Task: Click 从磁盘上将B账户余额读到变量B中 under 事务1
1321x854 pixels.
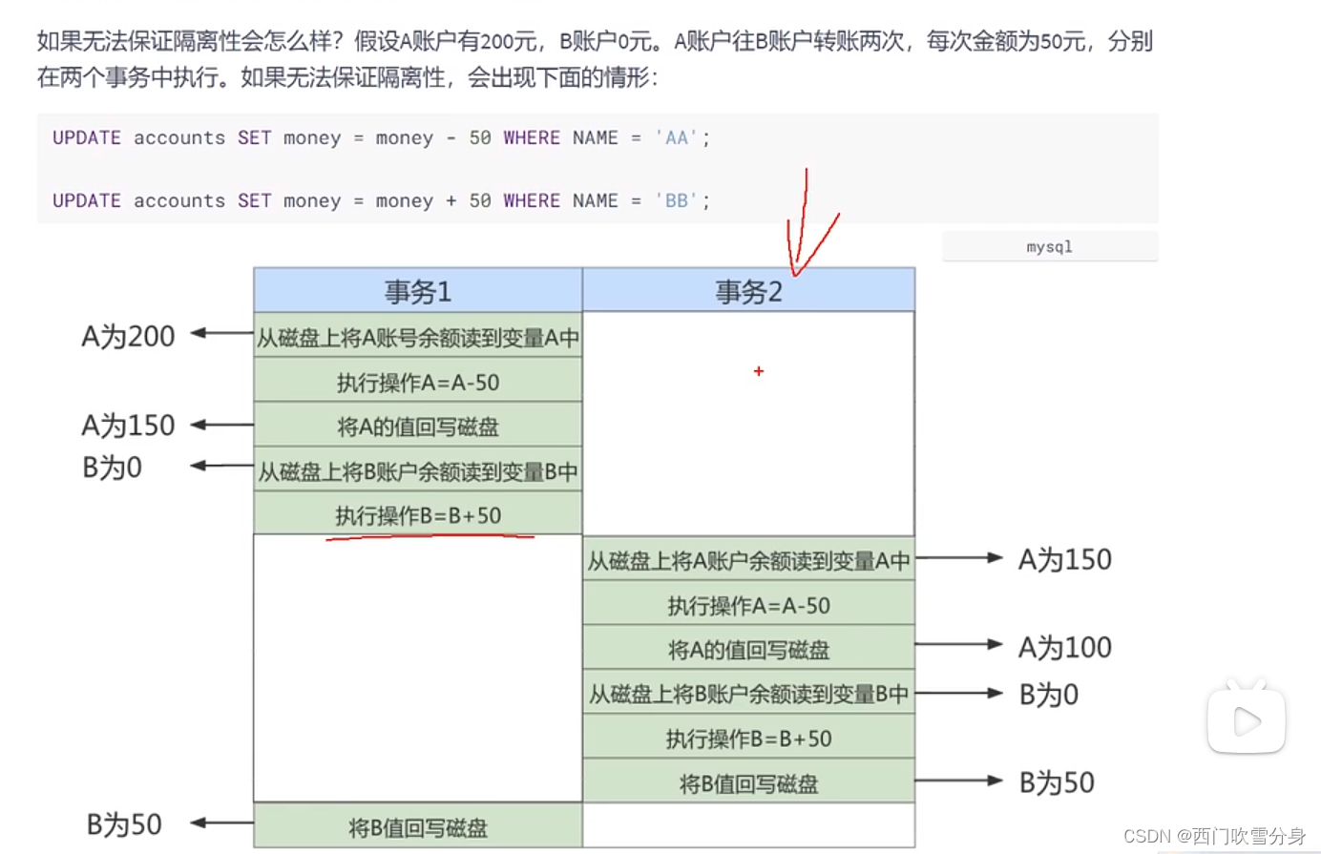Action: pyautogui.click(x=418, y=470)
